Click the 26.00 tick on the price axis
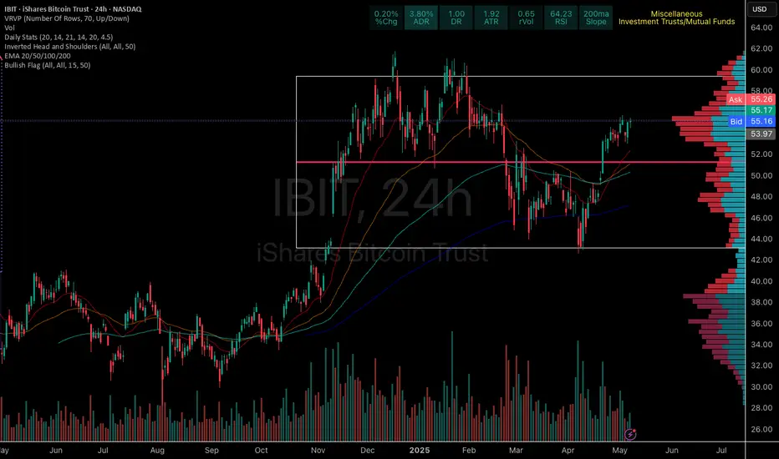Screen dimensions: 779x459 click(x=761, y=429)
